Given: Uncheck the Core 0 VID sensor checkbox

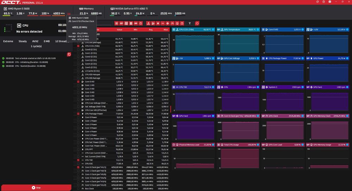Looking at the screenshot, I should (78, 82).
